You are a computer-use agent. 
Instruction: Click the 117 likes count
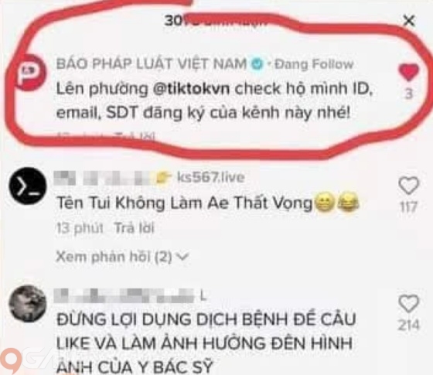(x=409, y=207)
